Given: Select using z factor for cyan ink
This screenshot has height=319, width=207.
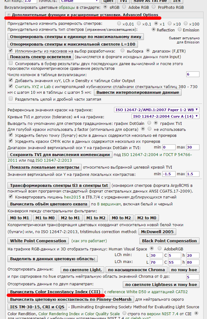Looking at the screenshot, I should 143,129.
